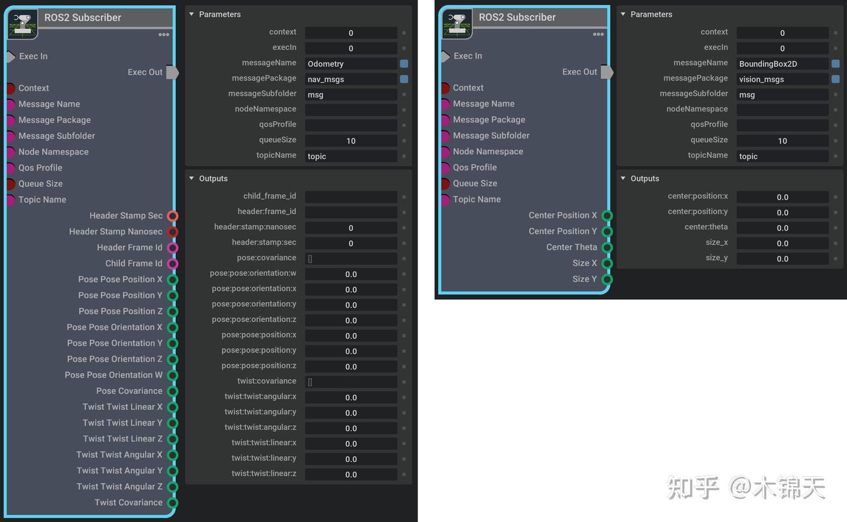
Task: Collapse the Outputs section of the left panel
Action: click(191, 178)
